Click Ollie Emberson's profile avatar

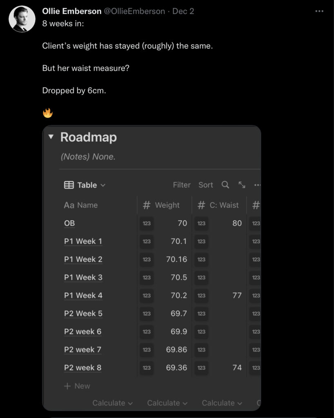click(22, 19)
